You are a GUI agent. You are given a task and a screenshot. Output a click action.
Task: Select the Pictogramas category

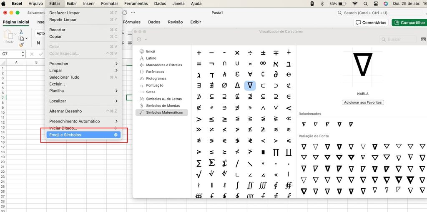click(161, 78)
